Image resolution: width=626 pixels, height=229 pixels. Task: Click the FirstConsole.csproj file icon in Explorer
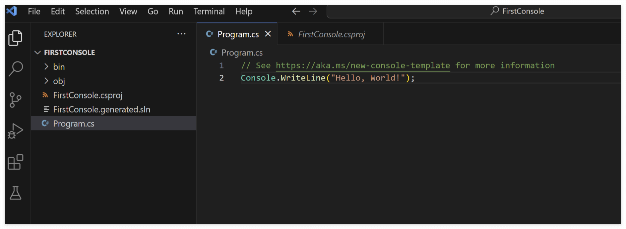click(45, 95)
